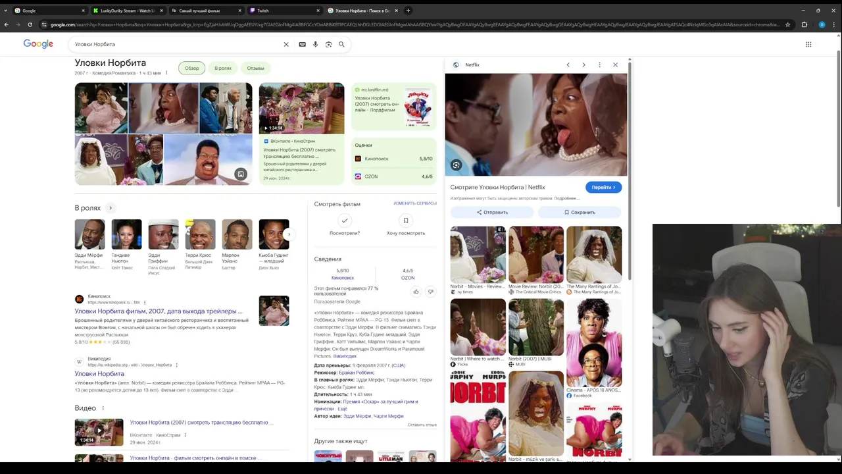The image size is (842, 474).
Task: Show previous image in Netflix preview panel
Action: click(x=568, y=65)
